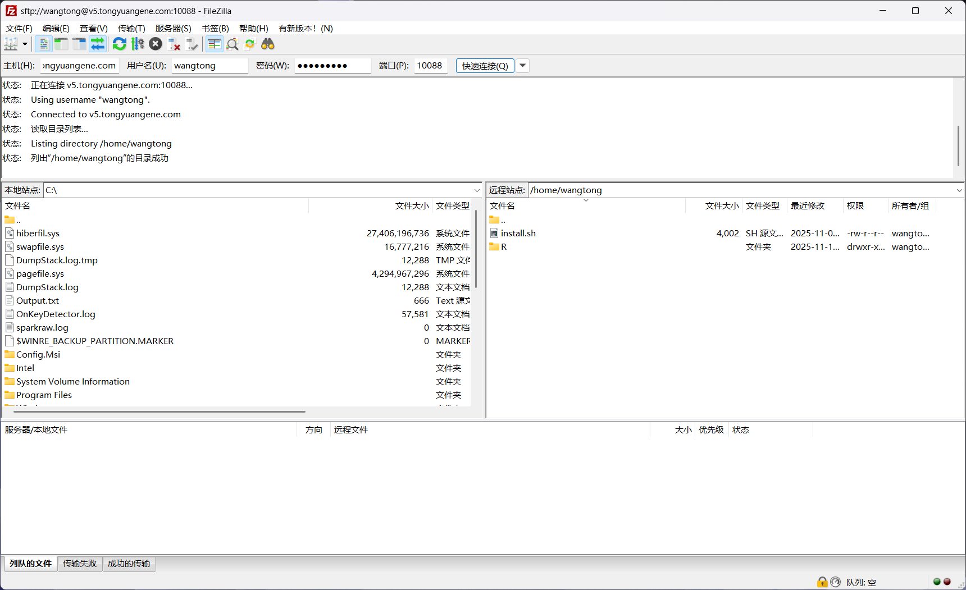Click the remote path field /home/wangtong

[x=741, y=190]
